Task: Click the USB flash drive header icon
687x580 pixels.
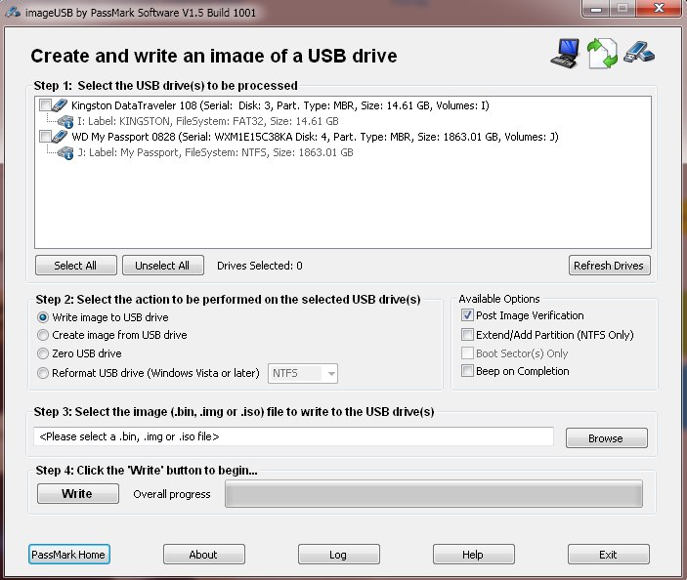Action: click(639, 52)
